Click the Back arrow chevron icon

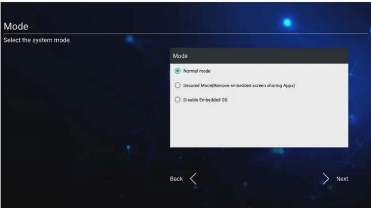pyautogui.click(x=193, y=179)
